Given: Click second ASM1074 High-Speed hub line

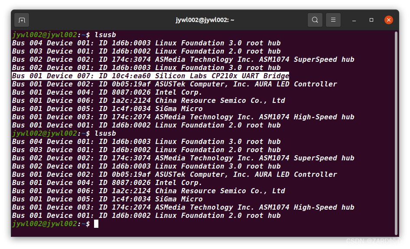Looking at the screenshot, I should click(183, 207).
